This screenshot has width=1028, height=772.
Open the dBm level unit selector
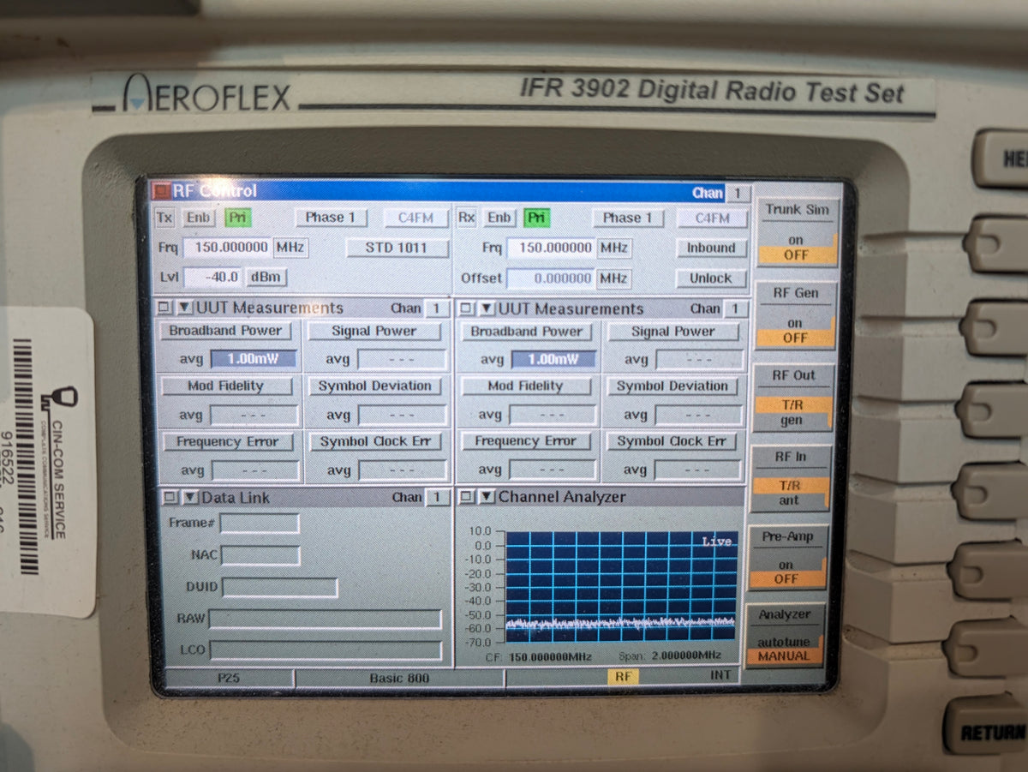(x=266, y=277)
